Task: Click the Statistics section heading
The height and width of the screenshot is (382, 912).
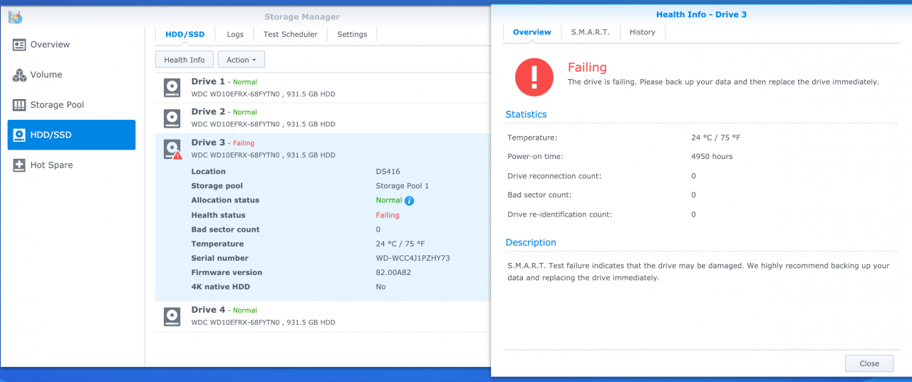Action: click(x=526, y=114)
